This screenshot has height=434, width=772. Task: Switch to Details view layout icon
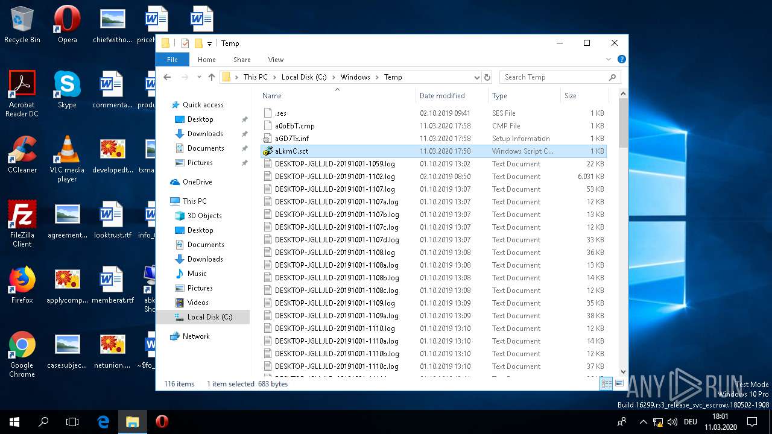pos(606,384)
